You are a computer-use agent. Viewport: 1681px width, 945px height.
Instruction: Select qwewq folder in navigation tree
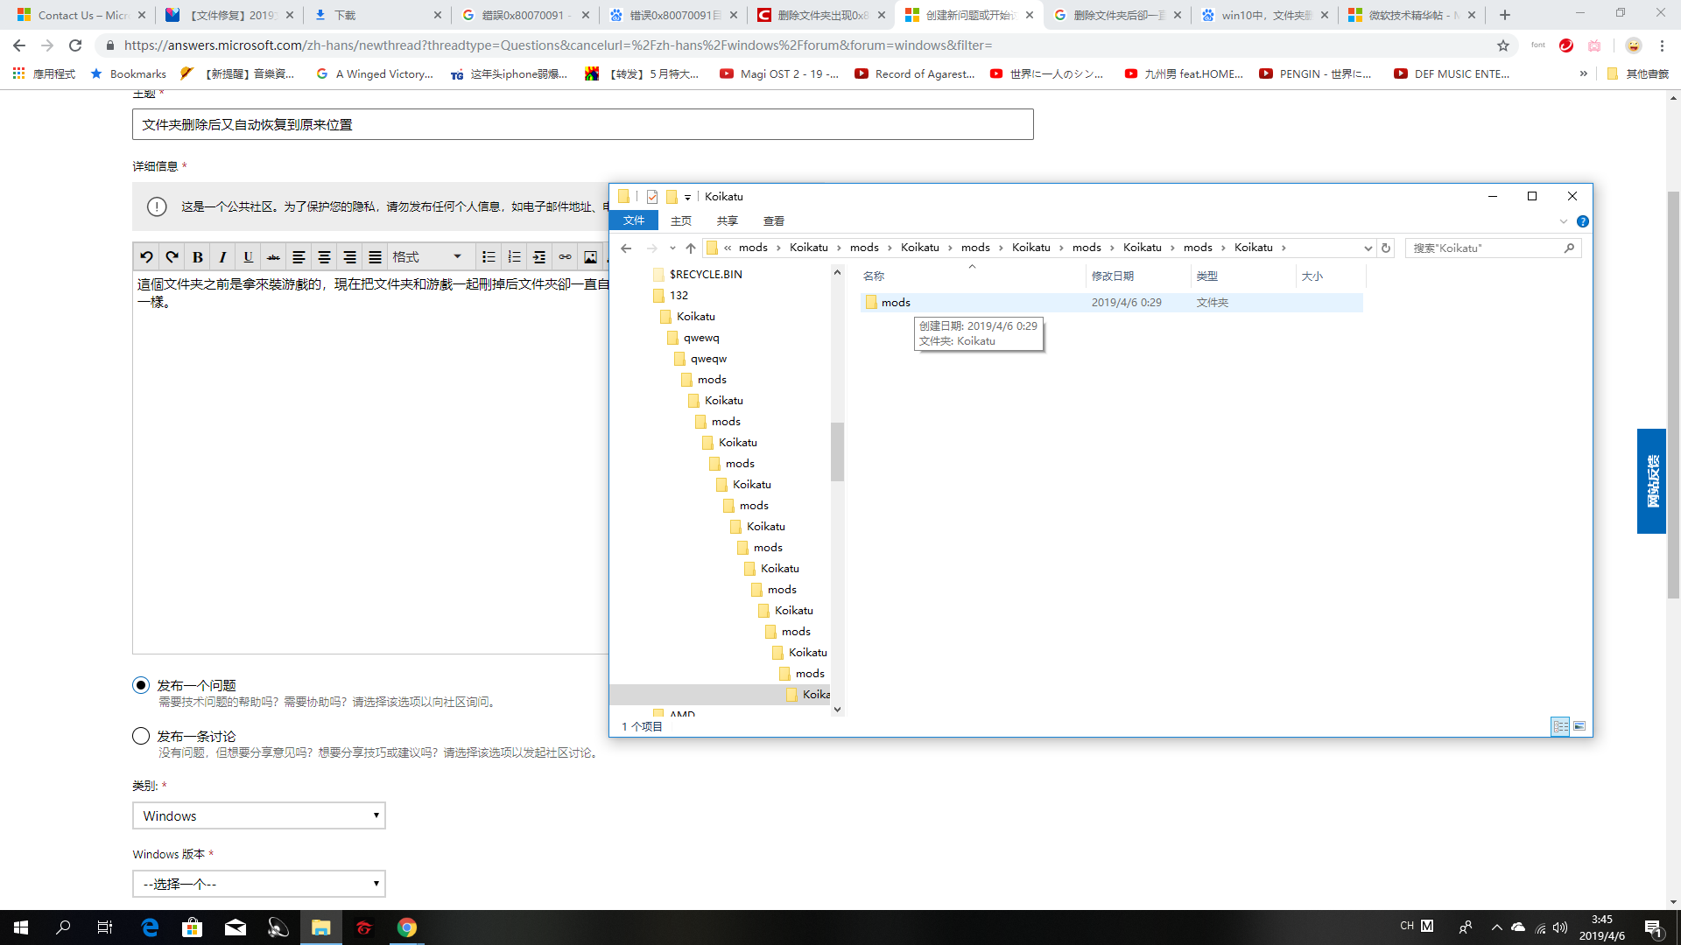[700, 338]
